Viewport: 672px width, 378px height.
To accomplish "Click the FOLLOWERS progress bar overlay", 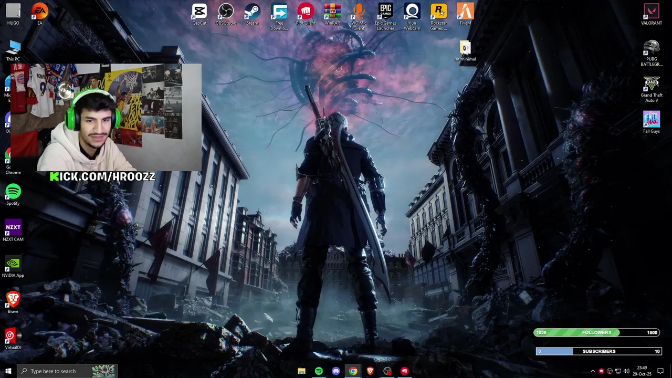I will pos(596,332).
